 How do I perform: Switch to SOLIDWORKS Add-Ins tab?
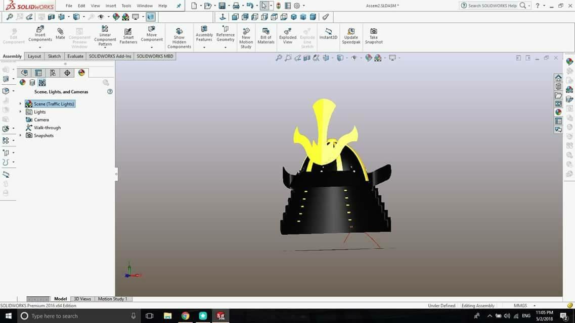110,57
